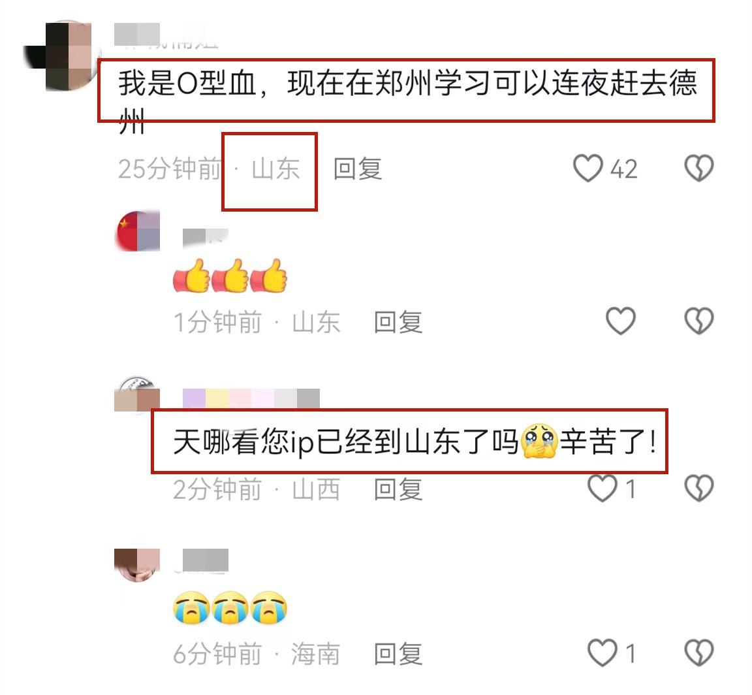This screenshot has height=695, width=752.
Task: Like the 天哪看您ip comment from 山西
Action: click(603, 489)
